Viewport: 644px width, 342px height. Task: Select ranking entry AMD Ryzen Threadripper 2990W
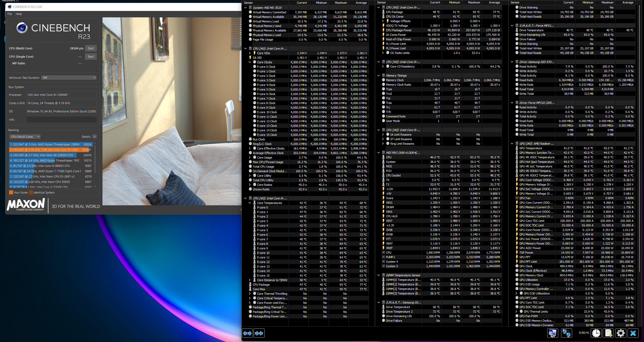[x=51, y=144]
